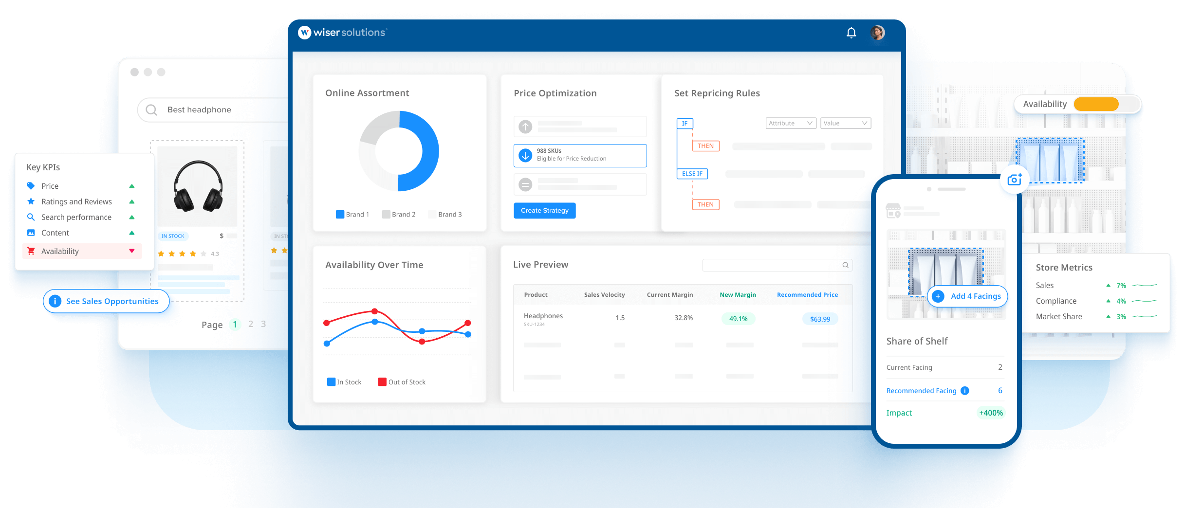Click the shelf photo camera icon
This screenshot has width=1203, height=508.
click(x=1015, y=180)
